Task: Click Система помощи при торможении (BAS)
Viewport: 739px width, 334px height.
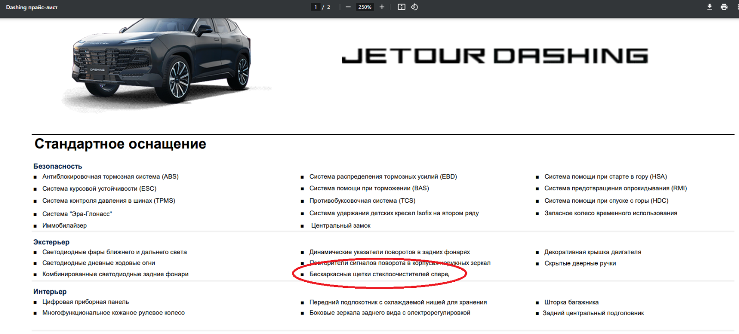Action: pyautogui.click(x=369, y=188)
